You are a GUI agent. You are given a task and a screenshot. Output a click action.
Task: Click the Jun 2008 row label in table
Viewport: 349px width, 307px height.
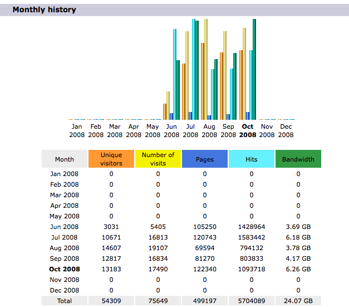click(x=65, y=227)
